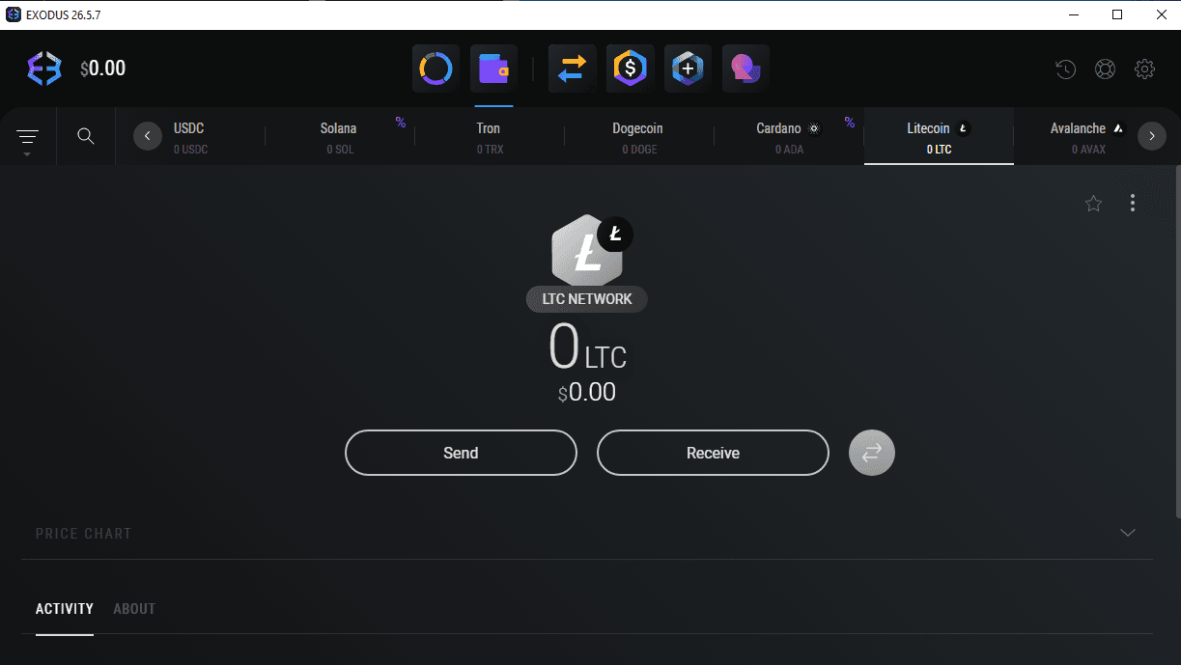Click the percent badge on Cardano tab

coord(850,122)
